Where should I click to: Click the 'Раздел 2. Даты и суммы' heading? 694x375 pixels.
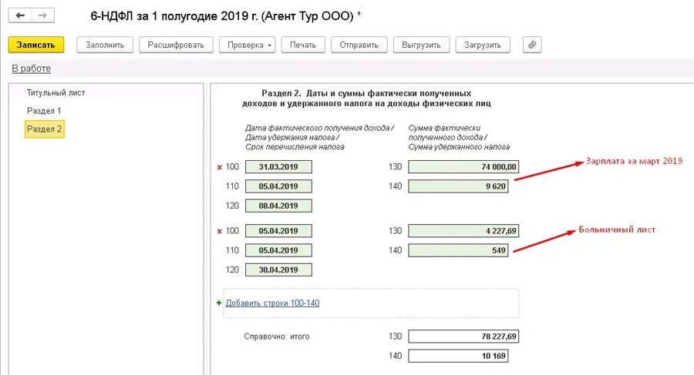pyautogui.click(x=366, y=98)
